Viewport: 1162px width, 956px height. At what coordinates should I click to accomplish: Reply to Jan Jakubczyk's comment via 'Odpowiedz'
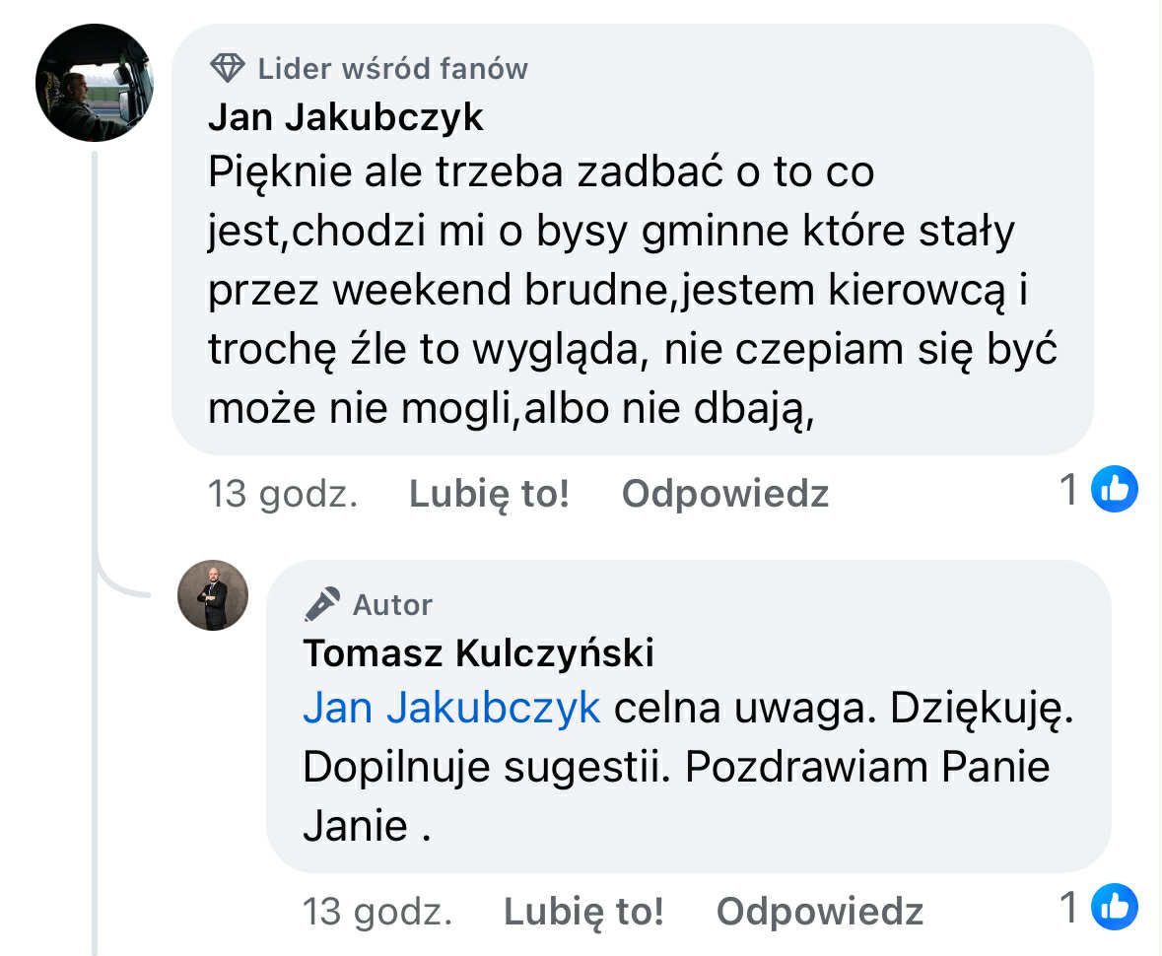pos(724,494)
